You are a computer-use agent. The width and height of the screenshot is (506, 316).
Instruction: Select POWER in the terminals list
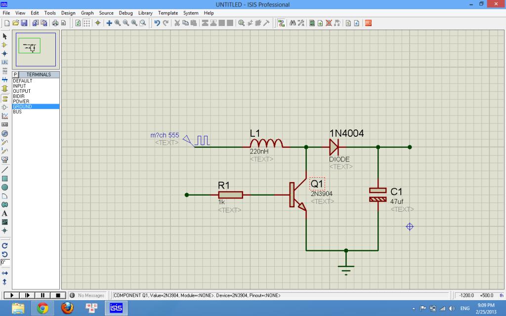click(x=21, y=101)
